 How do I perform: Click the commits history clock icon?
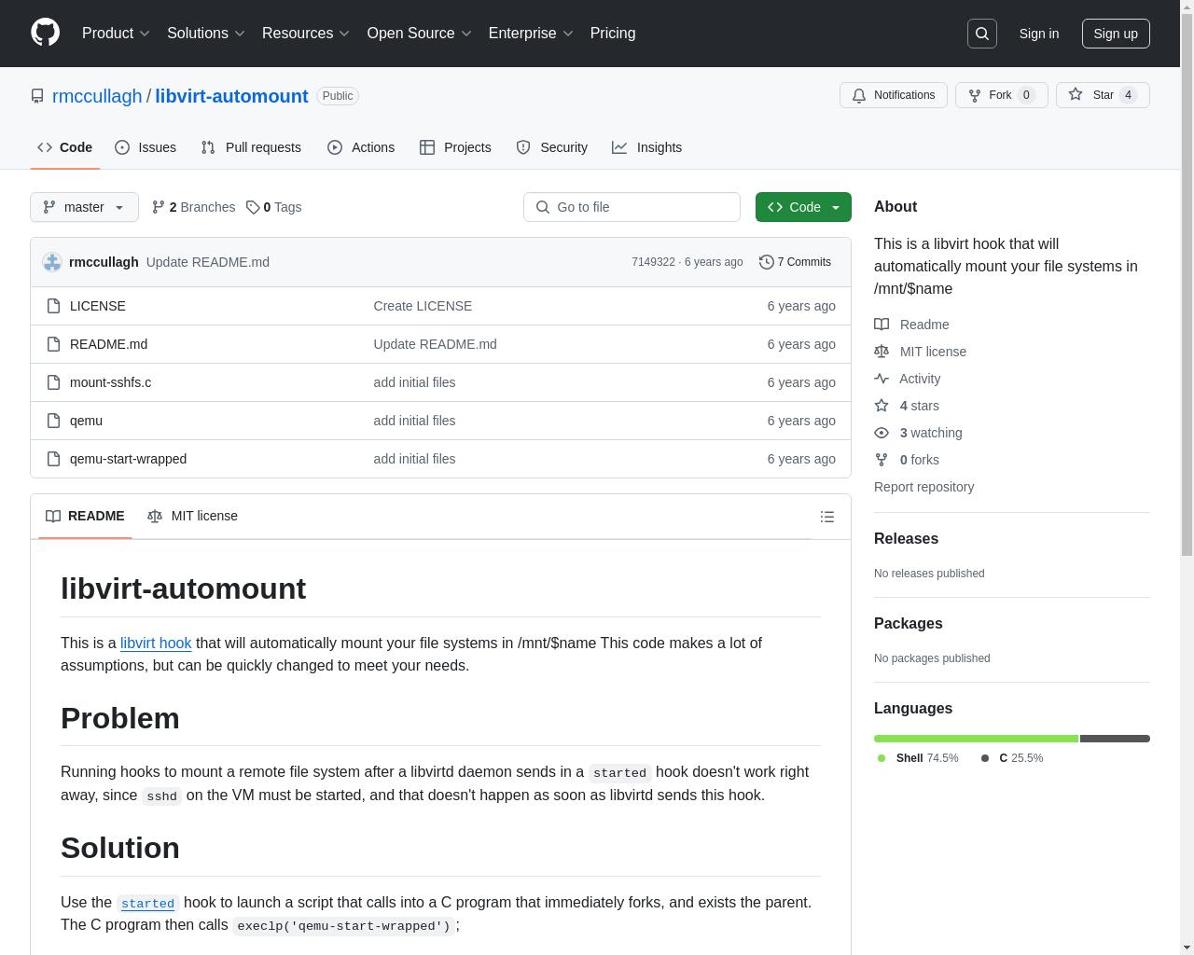click(x=767, y=262)
